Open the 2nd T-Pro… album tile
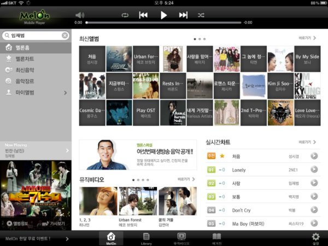Viewport: 328px width, 246px height. click(254, 113)
